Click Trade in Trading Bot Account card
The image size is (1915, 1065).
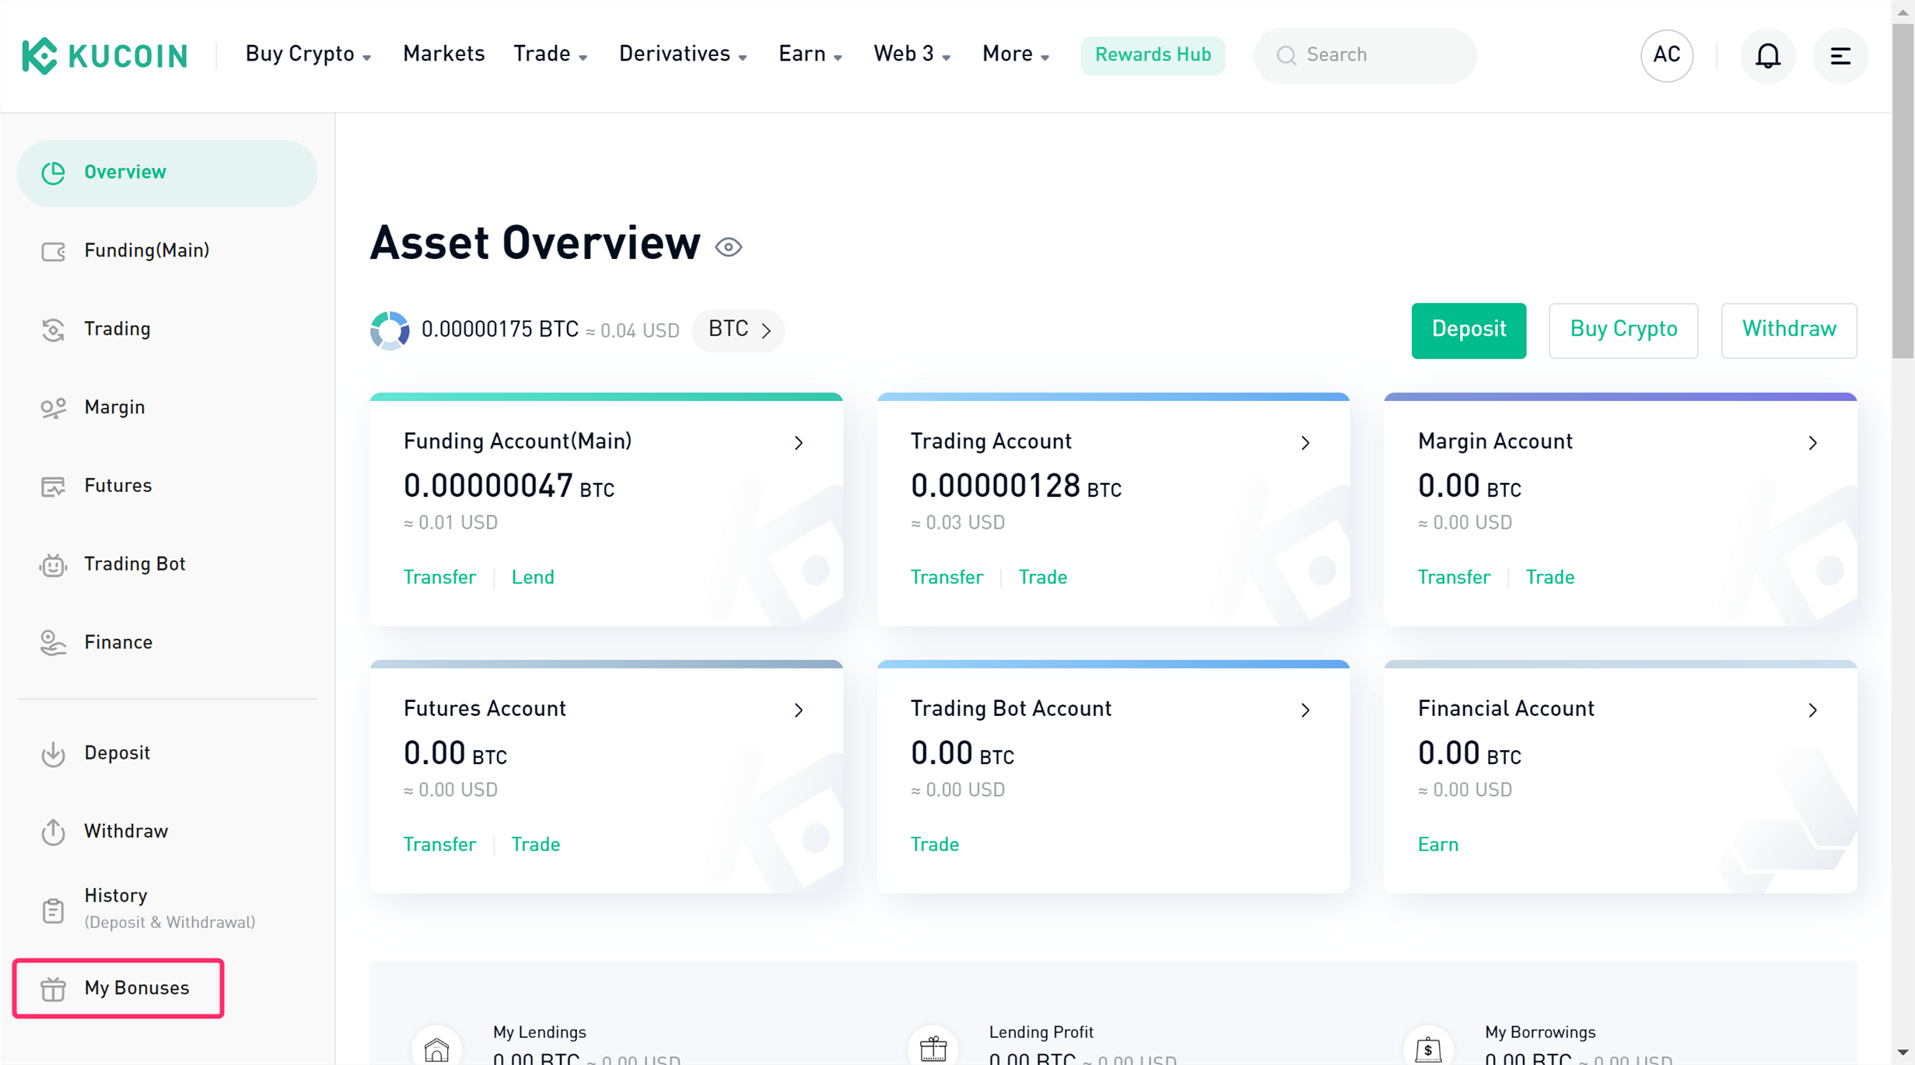tap(934, 845)
